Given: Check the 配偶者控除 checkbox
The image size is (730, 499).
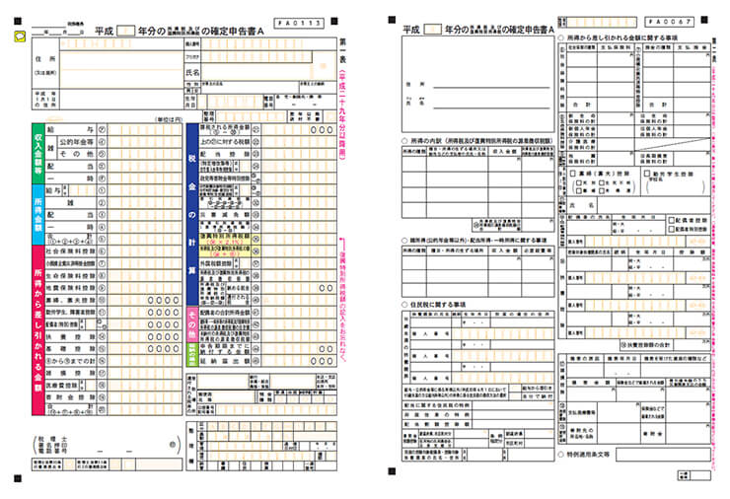Looking at the screenshot, I should [672, 220].
